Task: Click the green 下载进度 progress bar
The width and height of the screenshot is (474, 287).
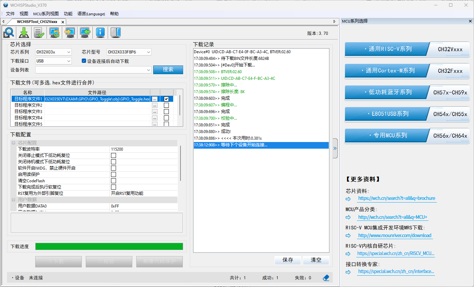Action: click(109, 246)
